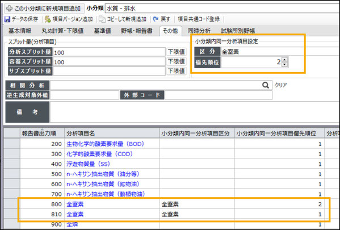Click the 区分 field showing 全窒素

[280, 52]
